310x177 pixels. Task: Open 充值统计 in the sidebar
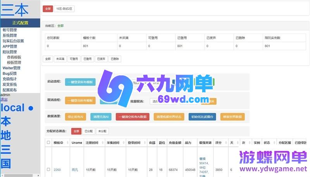(x=10, y=79)
